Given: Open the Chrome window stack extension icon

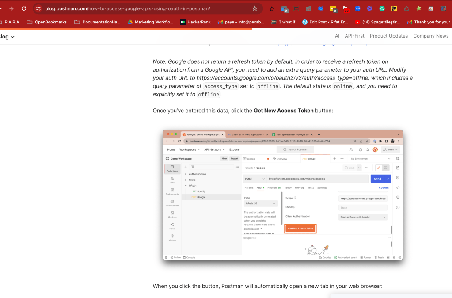Looking at the screenshot, I should pyautogui.click(x=431, y=9).
